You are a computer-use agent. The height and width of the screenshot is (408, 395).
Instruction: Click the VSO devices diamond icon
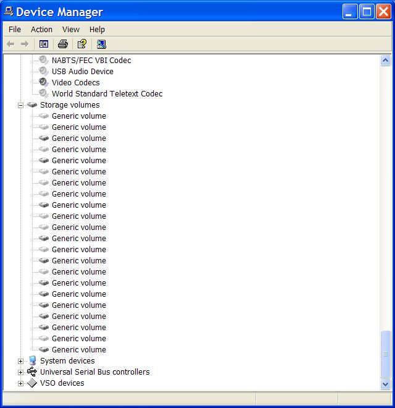(x=32, y=383)
